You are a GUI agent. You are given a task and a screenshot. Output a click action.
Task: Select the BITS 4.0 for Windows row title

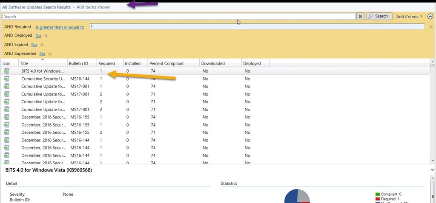click(x=43, y=71)
